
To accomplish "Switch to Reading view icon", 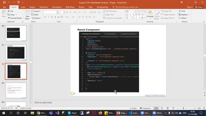I will click(167, 108).
